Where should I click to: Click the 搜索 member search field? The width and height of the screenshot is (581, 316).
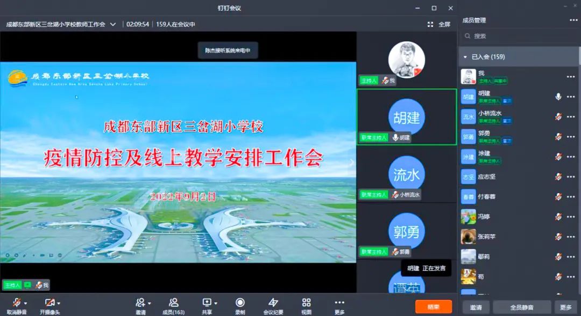pyautogui.click(x=516, y=36)
